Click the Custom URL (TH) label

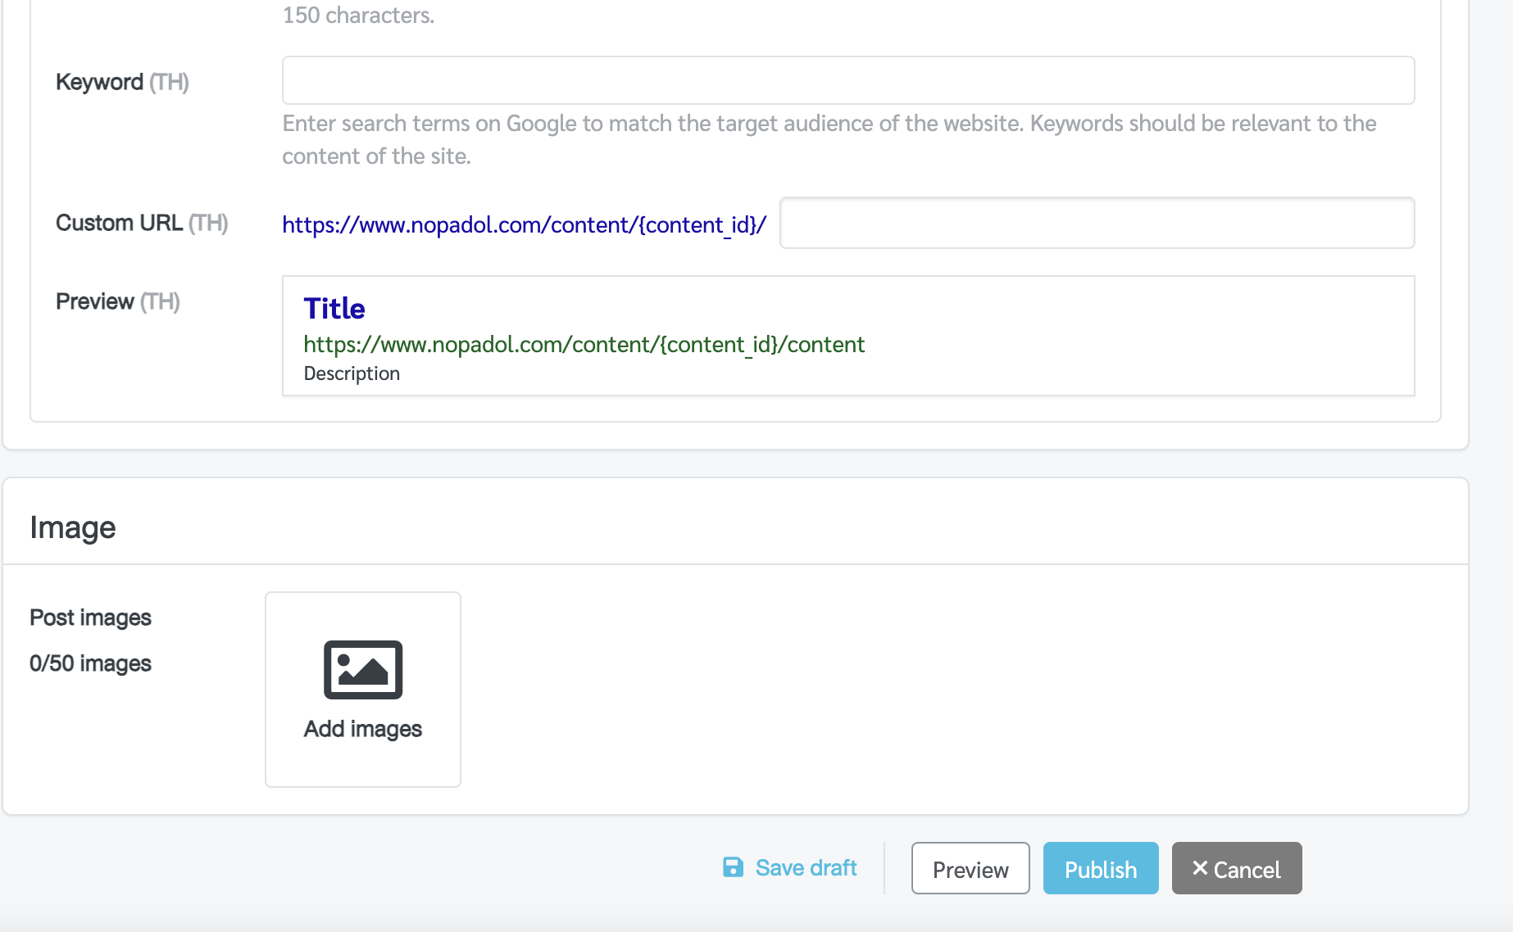tap(142, 223)
